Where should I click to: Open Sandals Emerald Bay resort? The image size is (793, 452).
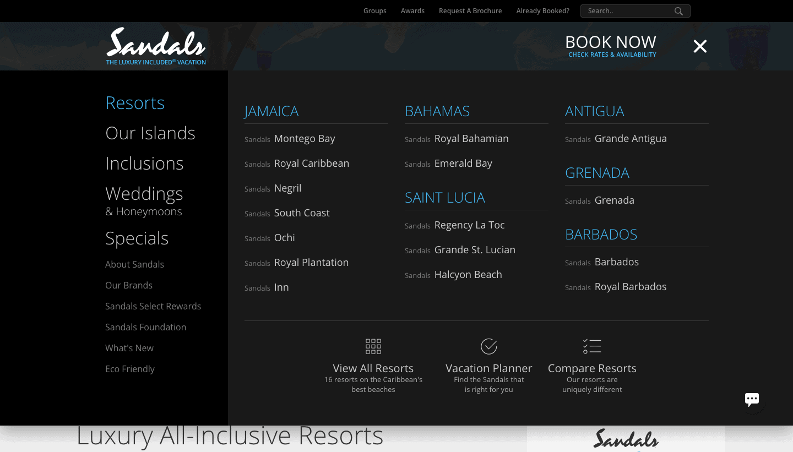point(448,164)
